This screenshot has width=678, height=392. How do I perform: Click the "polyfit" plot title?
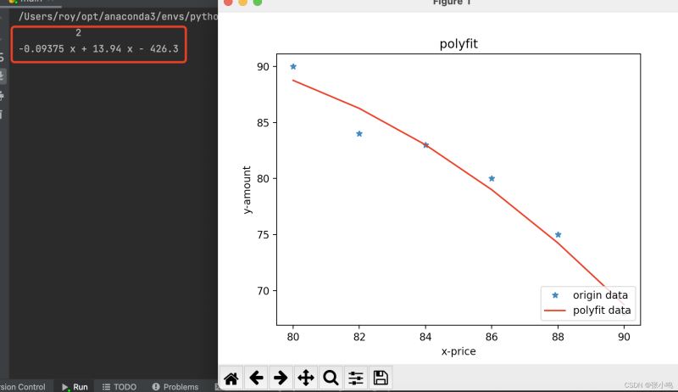point(458,44)
